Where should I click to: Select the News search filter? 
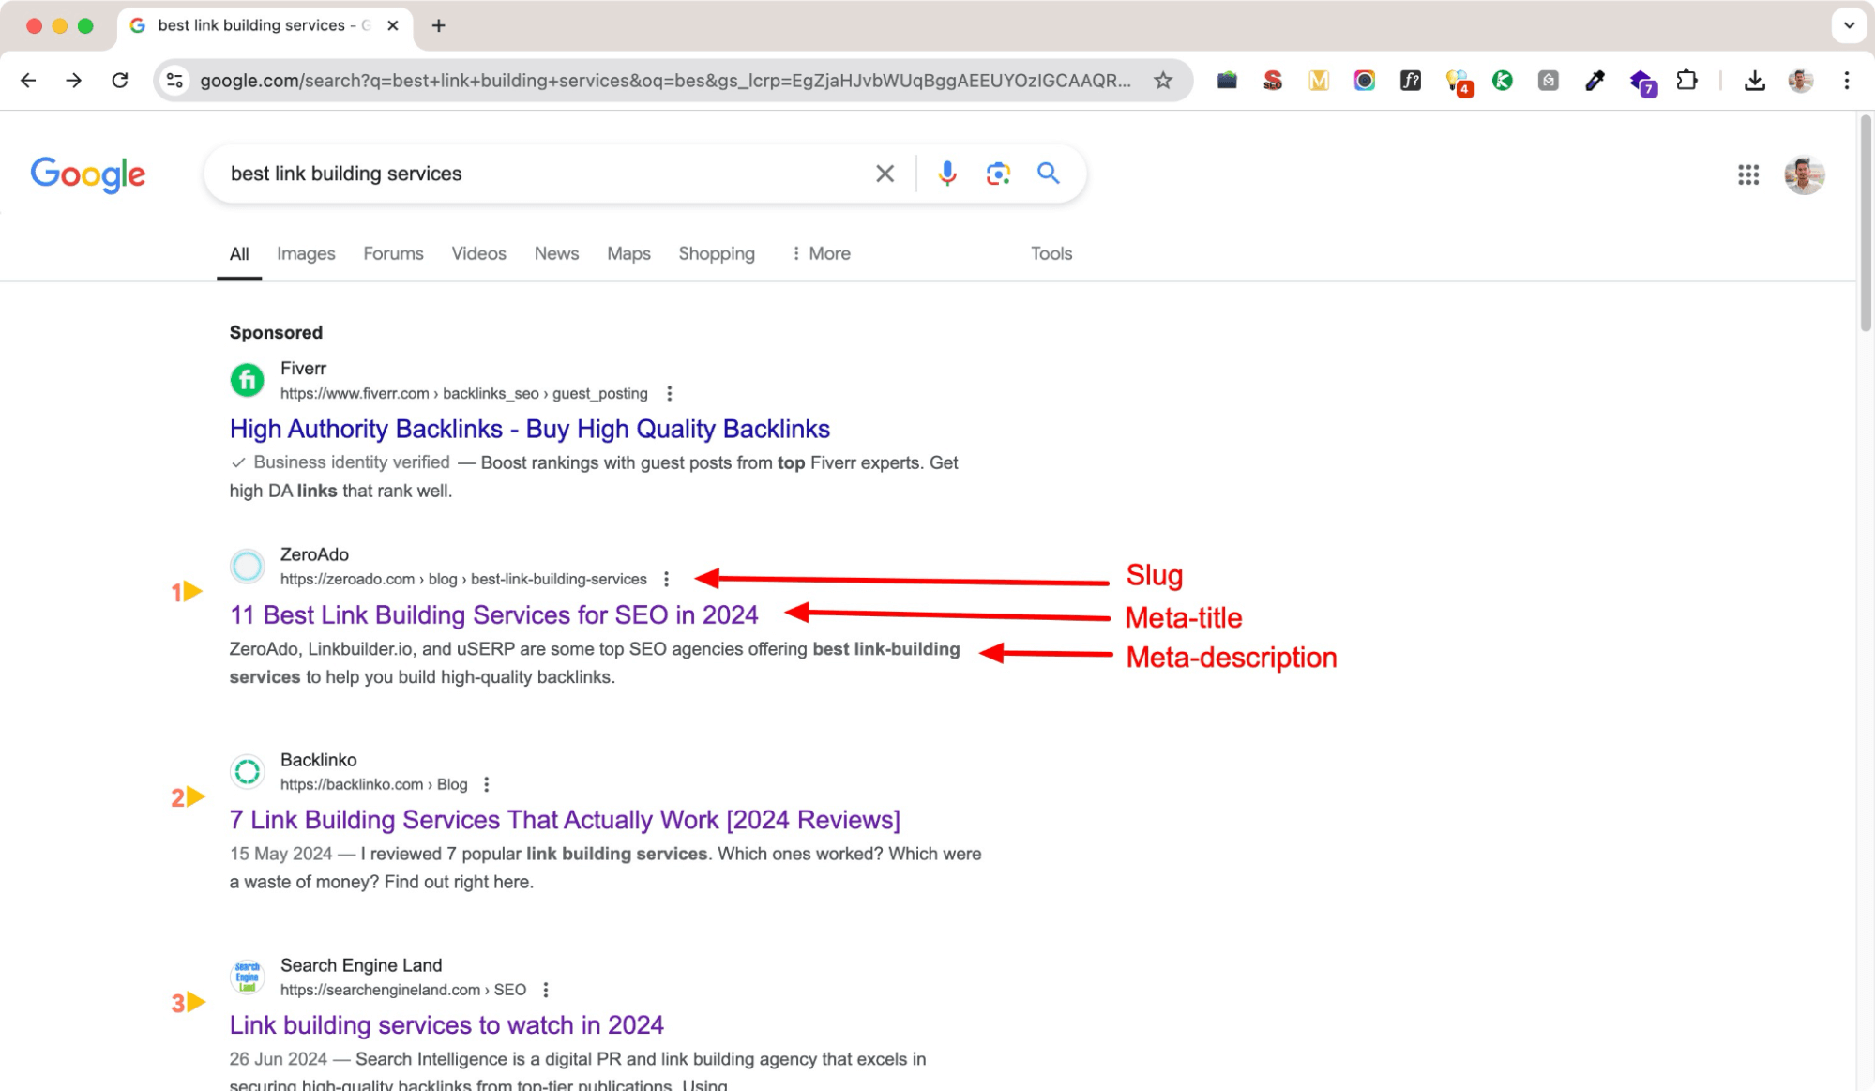point(555,253)
